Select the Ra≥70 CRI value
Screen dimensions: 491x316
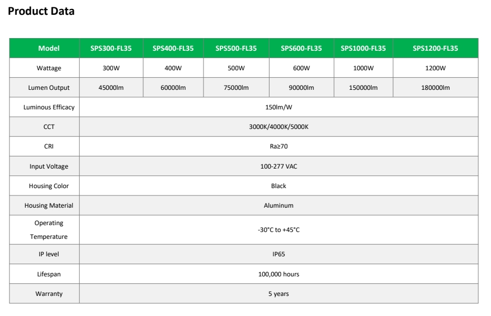pyautogui.click(x=279, y=146)
